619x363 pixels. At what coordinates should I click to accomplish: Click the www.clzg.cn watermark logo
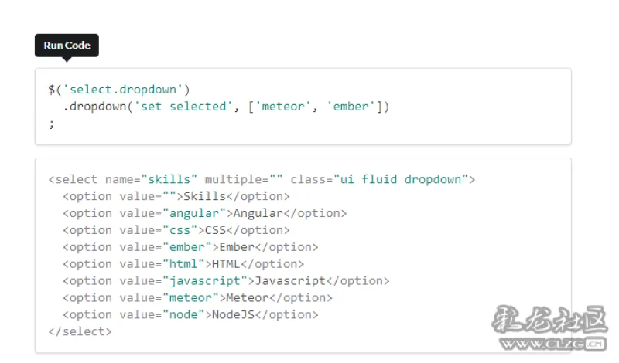pos(550,328)
